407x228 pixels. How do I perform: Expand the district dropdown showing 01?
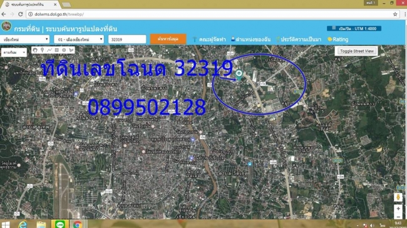(79, 39)
